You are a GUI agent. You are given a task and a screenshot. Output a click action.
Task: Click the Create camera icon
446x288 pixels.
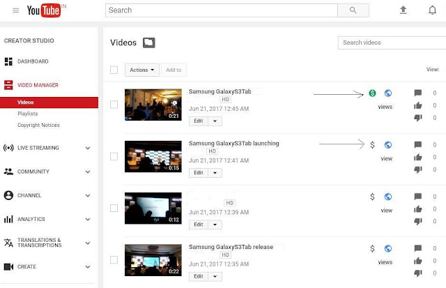point(8,266)
